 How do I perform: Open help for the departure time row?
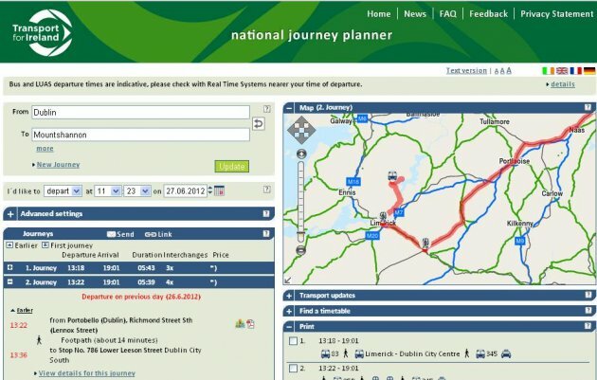267,190
